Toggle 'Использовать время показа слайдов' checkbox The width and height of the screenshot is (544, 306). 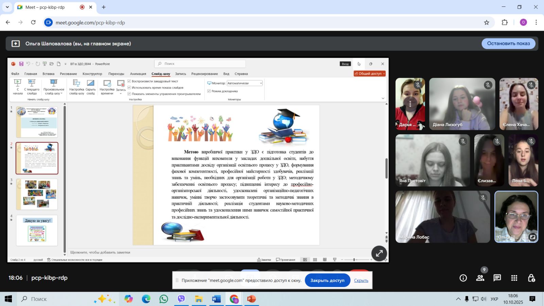tap(129, 88)
